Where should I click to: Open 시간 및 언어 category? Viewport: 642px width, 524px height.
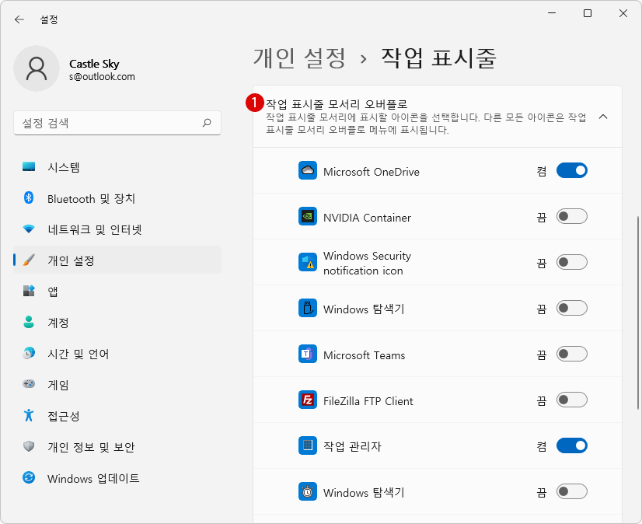[x=117, y=354]
